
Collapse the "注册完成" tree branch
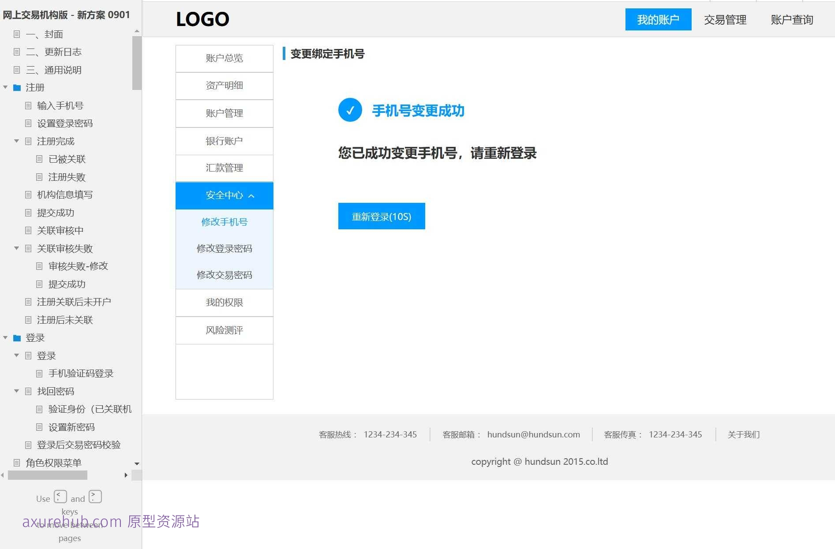(x=16, y=141)
